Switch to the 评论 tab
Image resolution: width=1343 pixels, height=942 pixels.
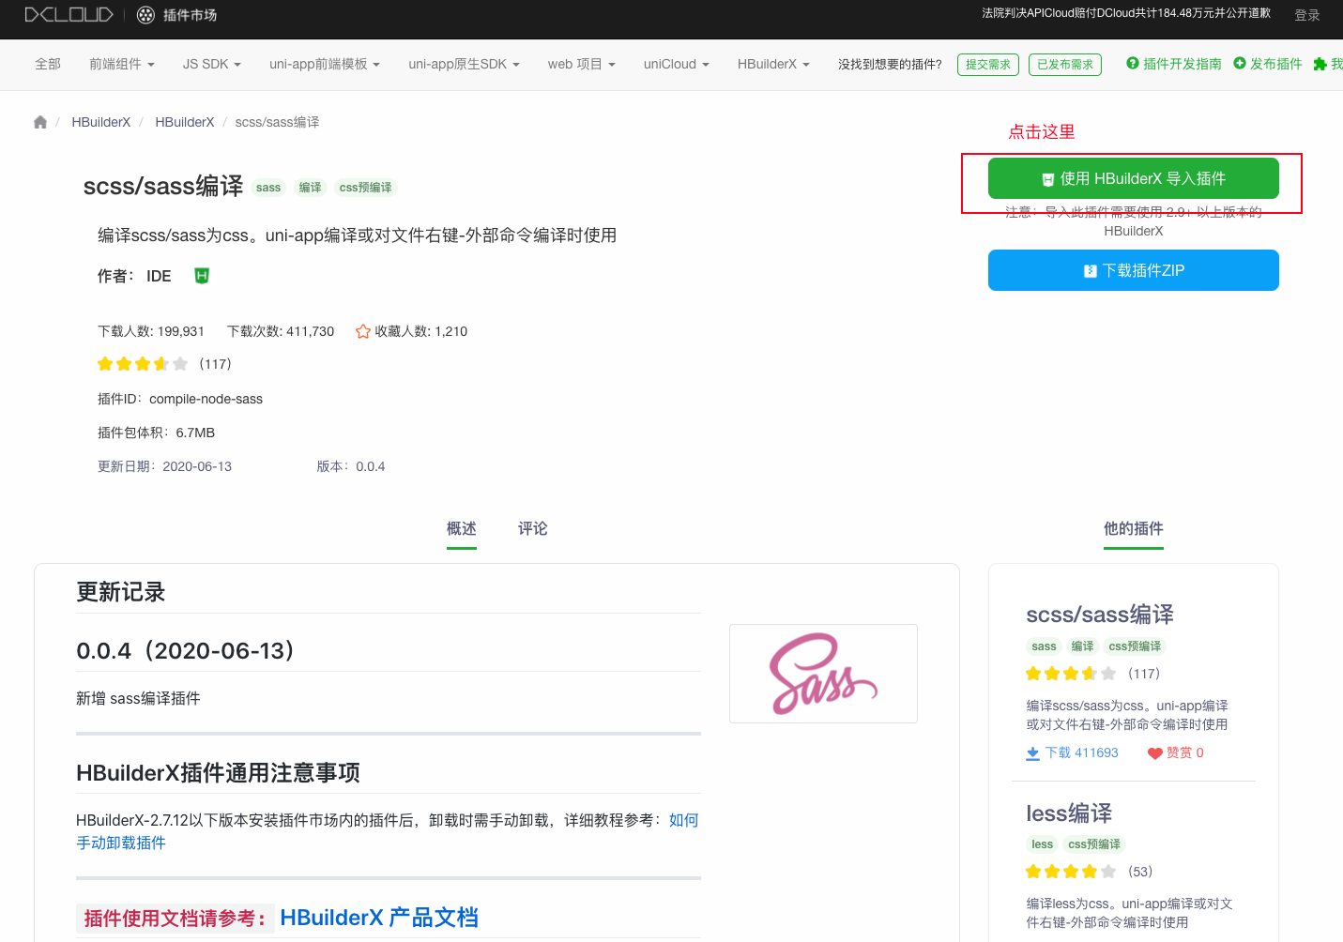point(532,529)
